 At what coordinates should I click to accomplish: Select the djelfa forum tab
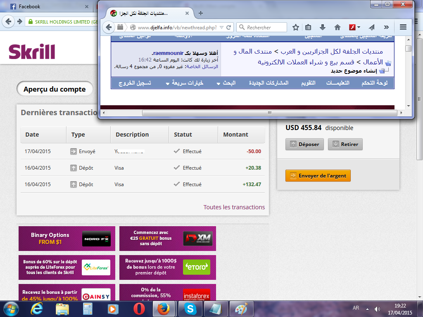148,13
